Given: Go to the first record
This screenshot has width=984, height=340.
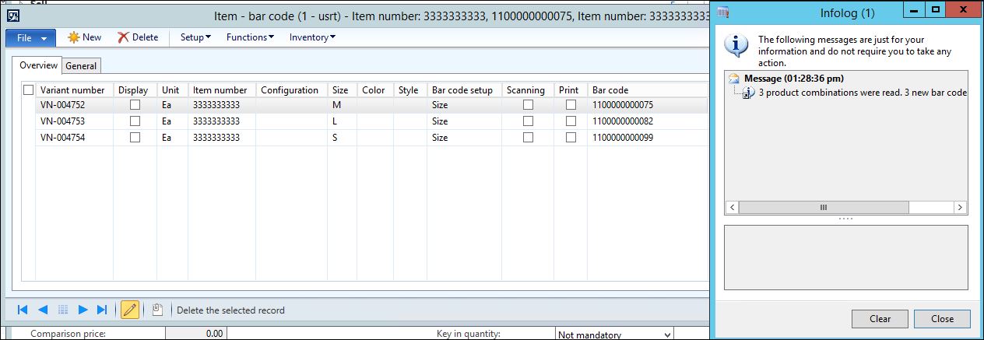Looking at the screenshot, I should [23, 310].
